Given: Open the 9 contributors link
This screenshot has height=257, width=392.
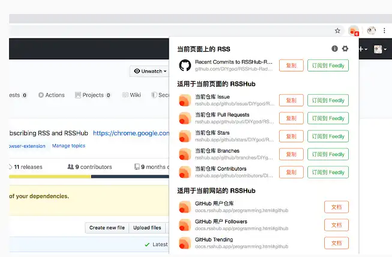Looking at the screenshot, I should [90, 167].
